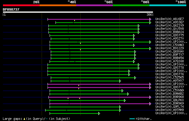The height and width of the screenshot is (121, 189).
Task: Click the white BP098737 query sequence bar
Action: coord(78,12)
